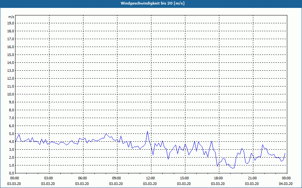
Task: Click the 00:00 label at x-axis start
Action: click(15, 178)
